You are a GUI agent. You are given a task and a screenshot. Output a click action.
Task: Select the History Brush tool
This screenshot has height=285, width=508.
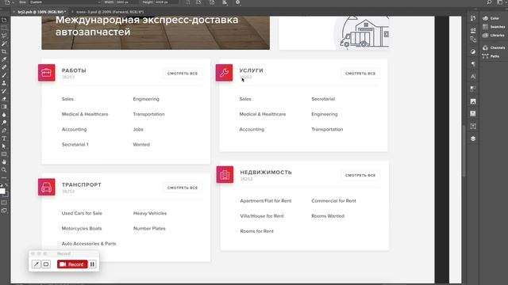click(x=4, y=91)
